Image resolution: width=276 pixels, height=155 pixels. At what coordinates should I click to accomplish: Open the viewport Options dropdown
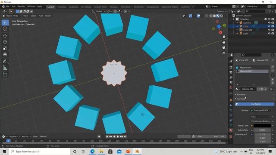221,12
